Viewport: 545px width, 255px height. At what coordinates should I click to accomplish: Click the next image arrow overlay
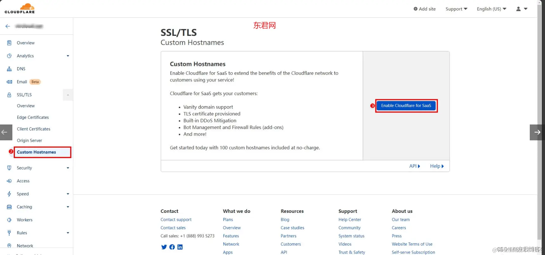pyautogui.click(x=537, y=132)
